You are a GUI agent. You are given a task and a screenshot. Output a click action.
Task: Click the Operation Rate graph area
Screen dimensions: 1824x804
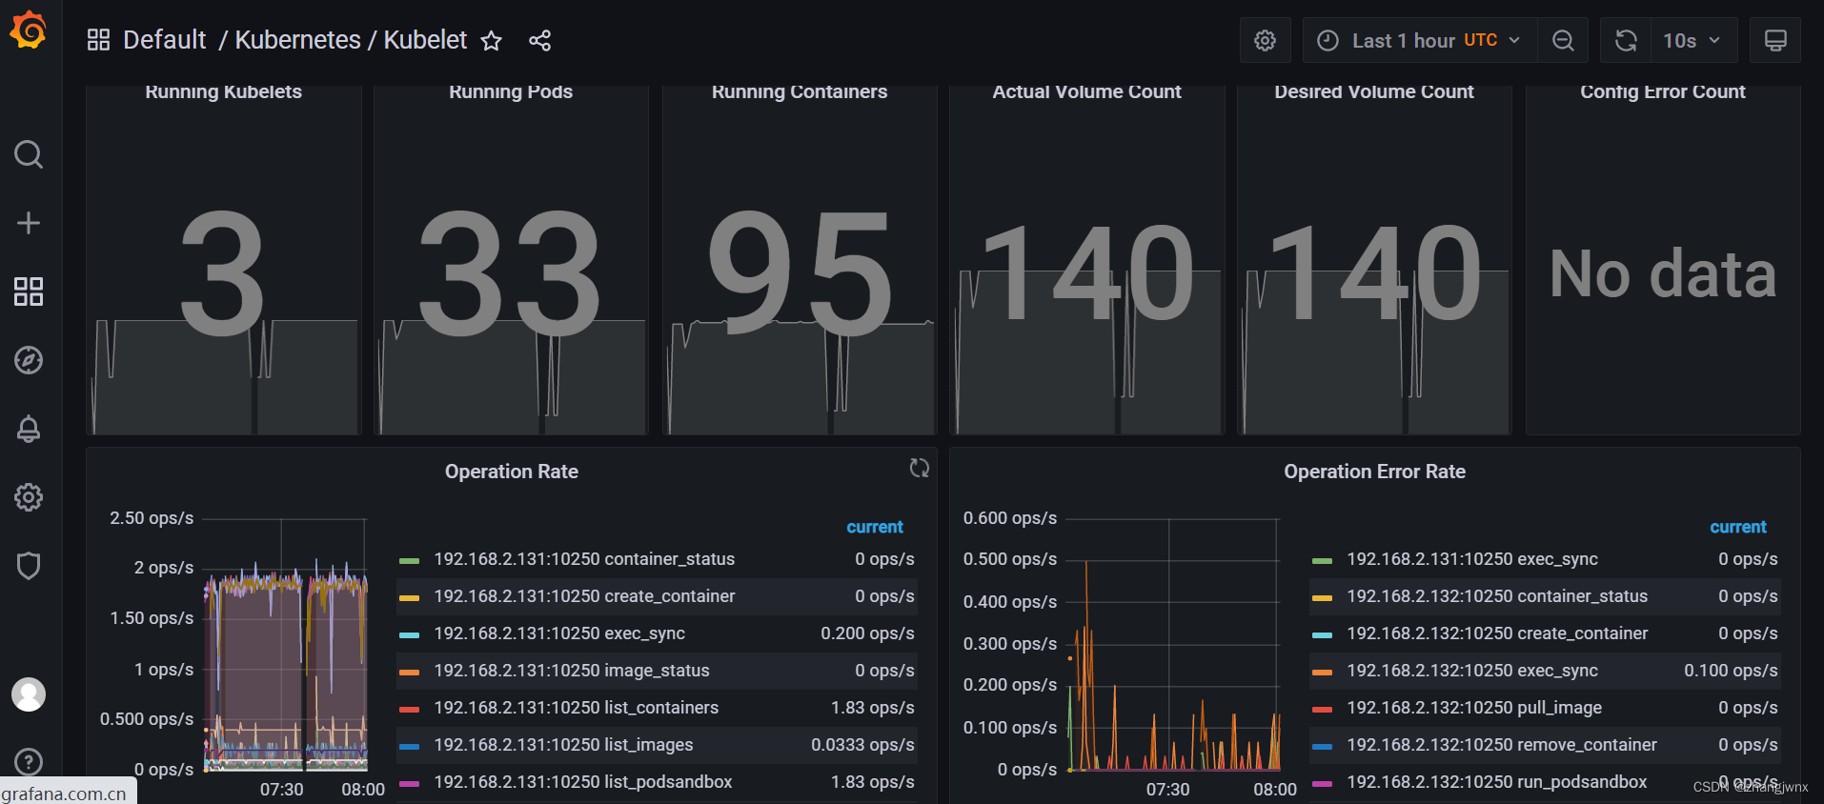coord(286,644)
